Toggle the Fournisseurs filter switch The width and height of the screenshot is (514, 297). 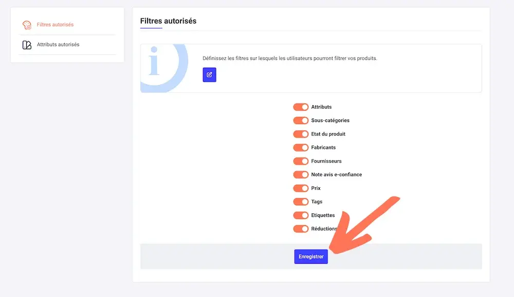point(301,161)
